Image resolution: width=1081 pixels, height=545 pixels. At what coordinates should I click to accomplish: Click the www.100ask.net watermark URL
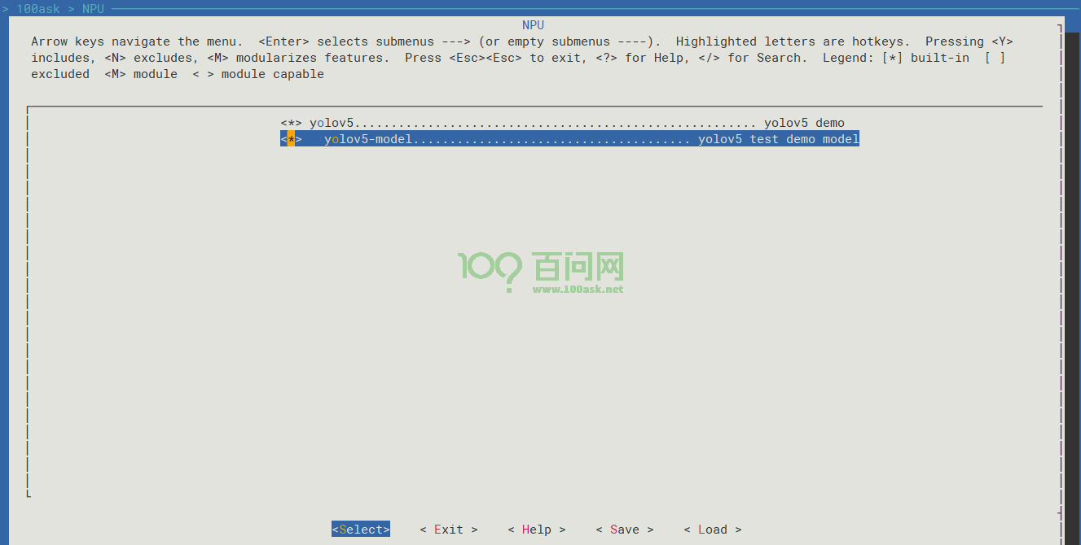coord(578,289)
